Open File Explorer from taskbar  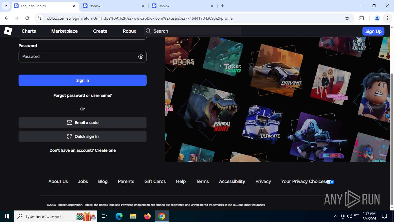point(133,216)
